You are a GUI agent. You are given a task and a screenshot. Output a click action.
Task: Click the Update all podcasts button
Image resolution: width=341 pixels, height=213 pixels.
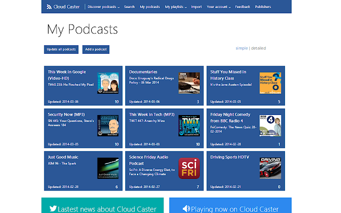coord(61,50)
